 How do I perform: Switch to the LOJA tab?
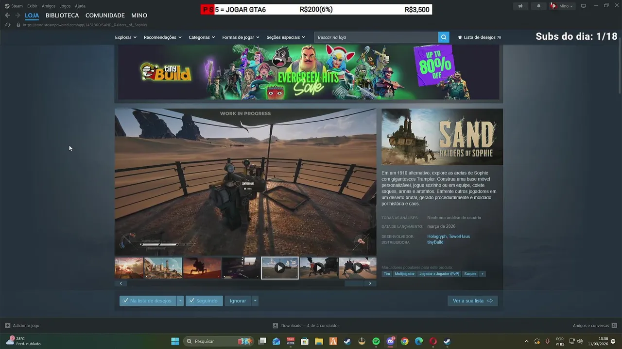point(32,16)
